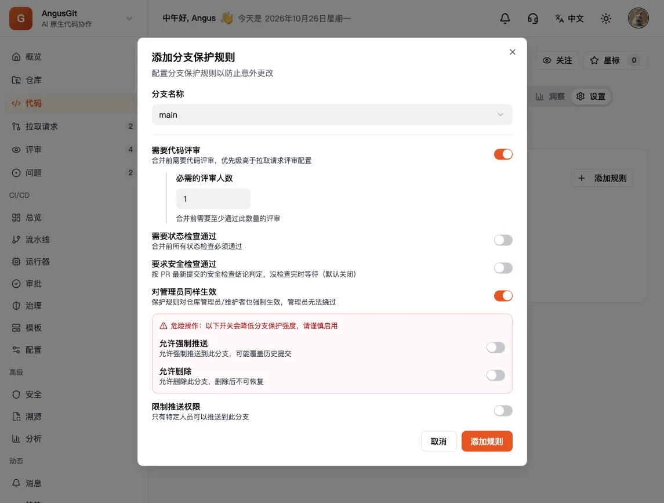The height and width of the screenshot is (503, 664).
Task: Click the gear icon on 设置 tab
Action: tap(580, 96)
